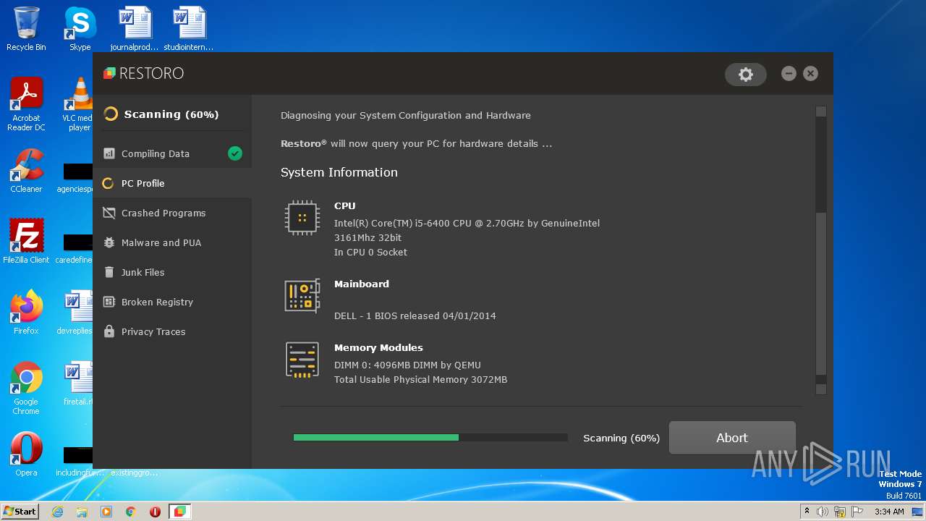
Task: Open the Start menu
Action: point(20,511)
